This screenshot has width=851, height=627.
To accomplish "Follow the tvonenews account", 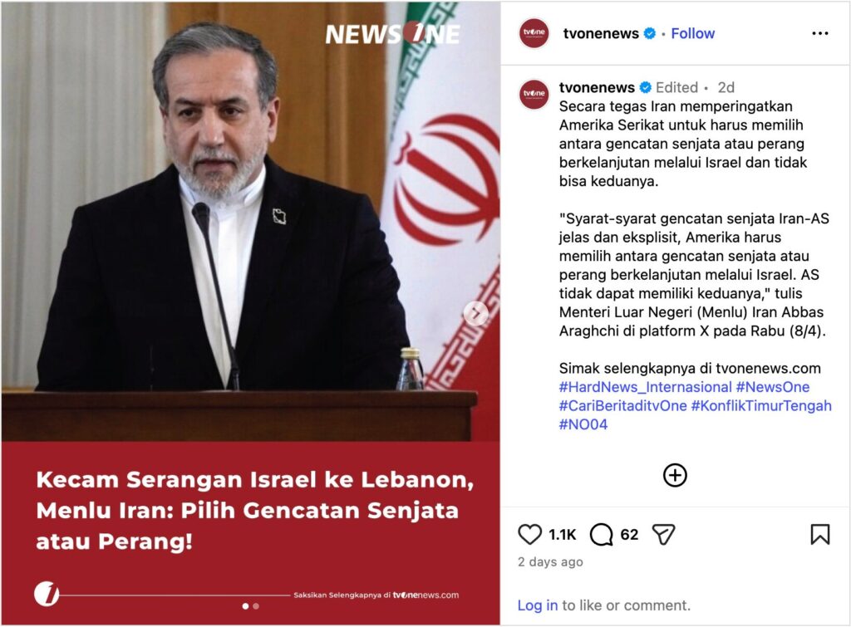I will [x=692, y=33].
